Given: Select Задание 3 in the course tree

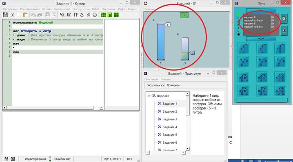Looking at the screenshot, I should click(x=170, y=119).
